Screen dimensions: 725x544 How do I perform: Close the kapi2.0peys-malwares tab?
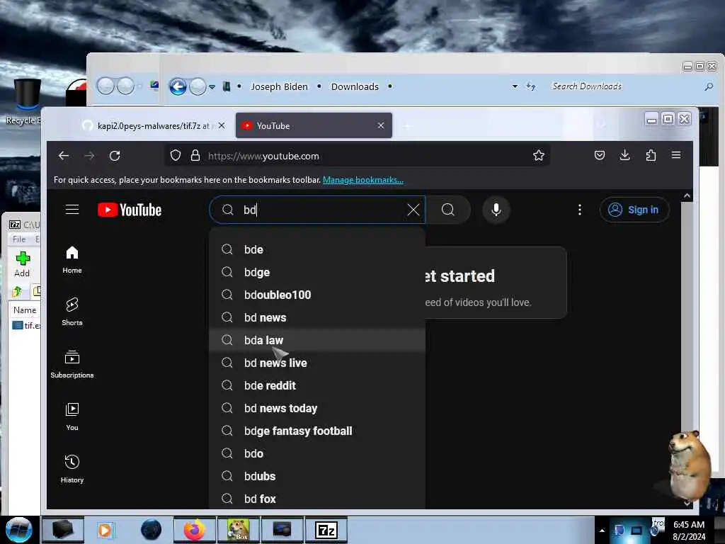(x=222, y=126)
